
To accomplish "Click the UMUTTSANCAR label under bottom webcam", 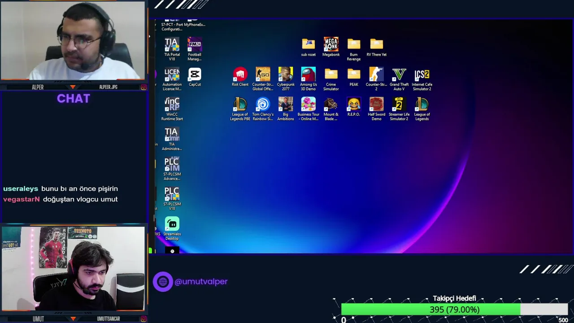I will pos(109,319).
